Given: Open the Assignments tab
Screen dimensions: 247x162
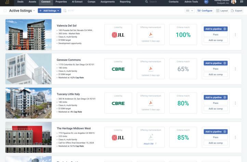Looking at the screenshot, I should pos(107,2).
